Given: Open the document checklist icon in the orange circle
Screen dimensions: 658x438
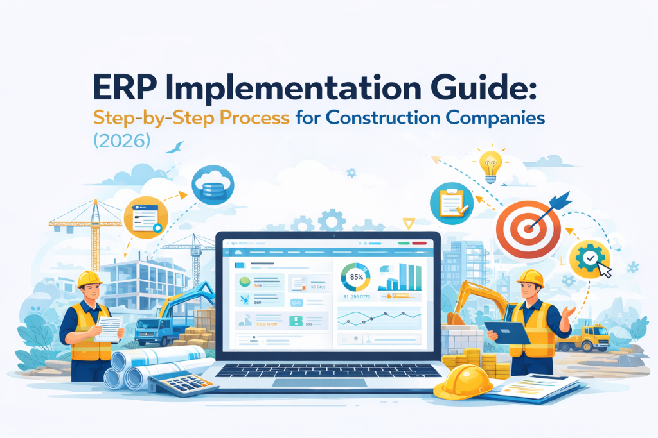Looking at the screenshot, I should point(145,216).
